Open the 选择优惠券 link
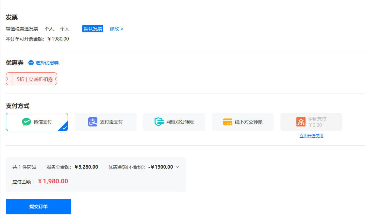The height and width of the screenshot is (216, 365). tap(47, 63)
